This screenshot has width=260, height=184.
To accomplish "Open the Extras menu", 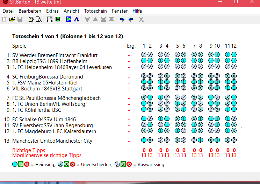I will [52, 11].
